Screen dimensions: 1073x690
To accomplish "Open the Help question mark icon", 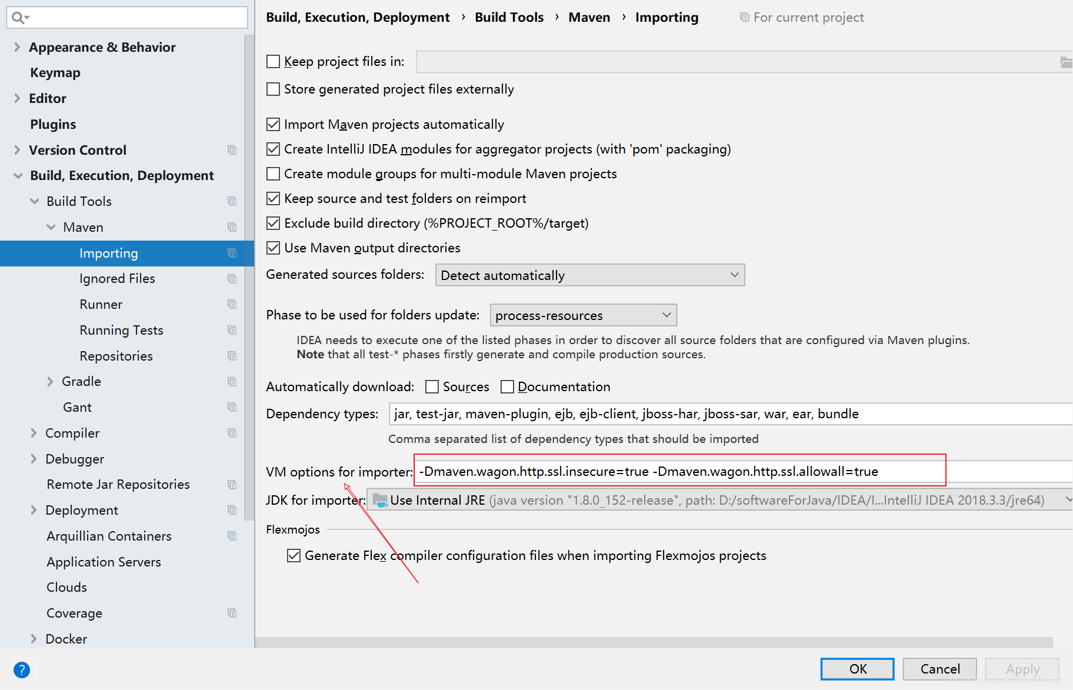I will click(22, 669).
